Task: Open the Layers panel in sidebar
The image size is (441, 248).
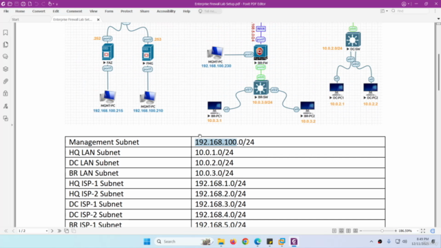Action: (x=6, y=69)
